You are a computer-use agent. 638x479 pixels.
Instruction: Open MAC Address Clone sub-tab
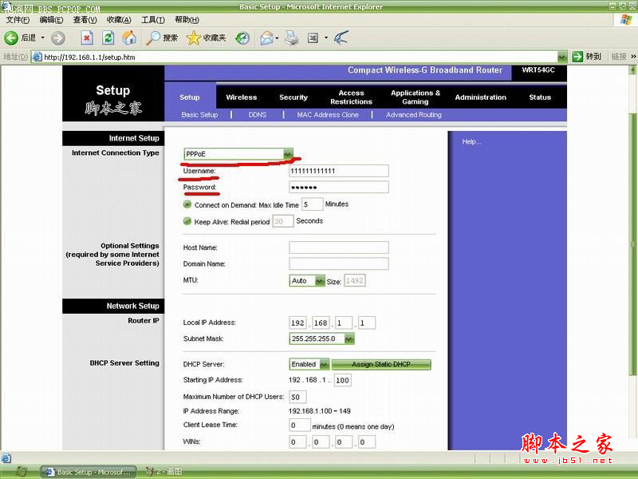(328, 115)
